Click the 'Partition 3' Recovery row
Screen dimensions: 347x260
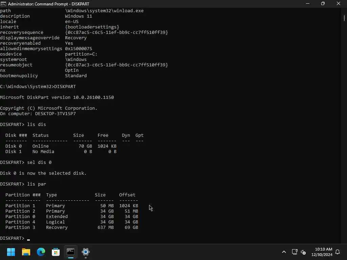72,227
